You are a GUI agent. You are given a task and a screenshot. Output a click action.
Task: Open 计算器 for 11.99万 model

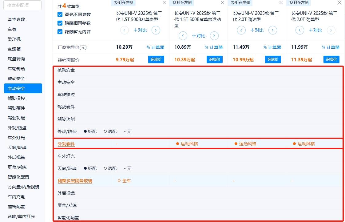(x=331, y=47)
